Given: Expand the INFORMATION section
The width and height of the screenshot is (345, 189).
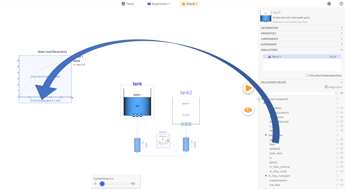Looking at the screenshot, I should (302, 28).
